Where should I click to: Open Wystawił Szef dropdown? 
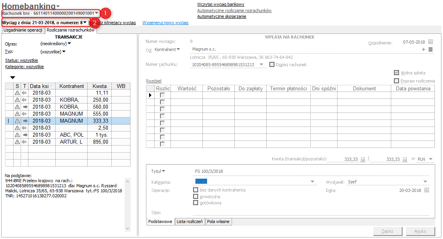tap(425, 182)
